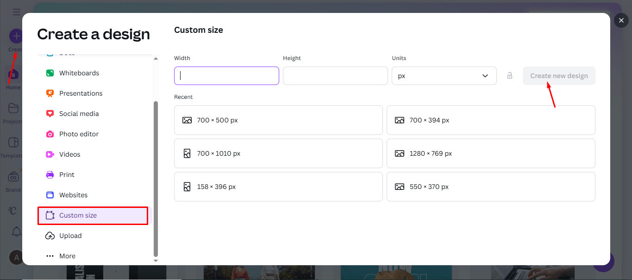Open the Photo editor icon
Viewport: 632px width, 280px height.
(49, 134)
